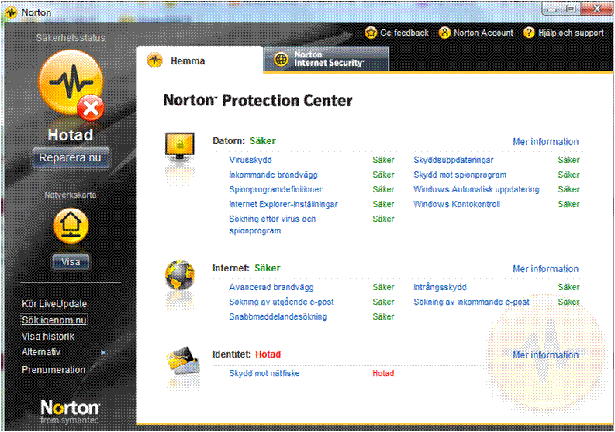
Task: Click the question mark help icon
Action: (529, 33)
